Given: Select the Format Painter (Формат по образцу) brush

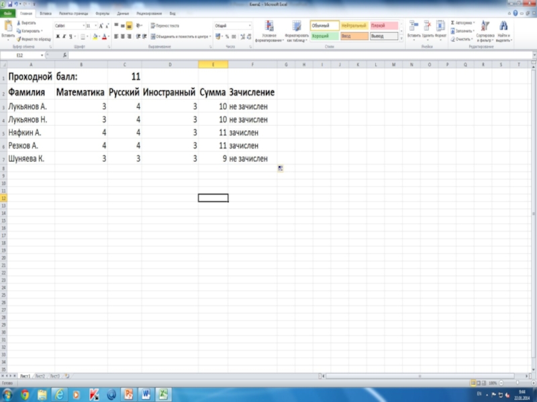Looking at the screenshot, I should tap(19, 40).
